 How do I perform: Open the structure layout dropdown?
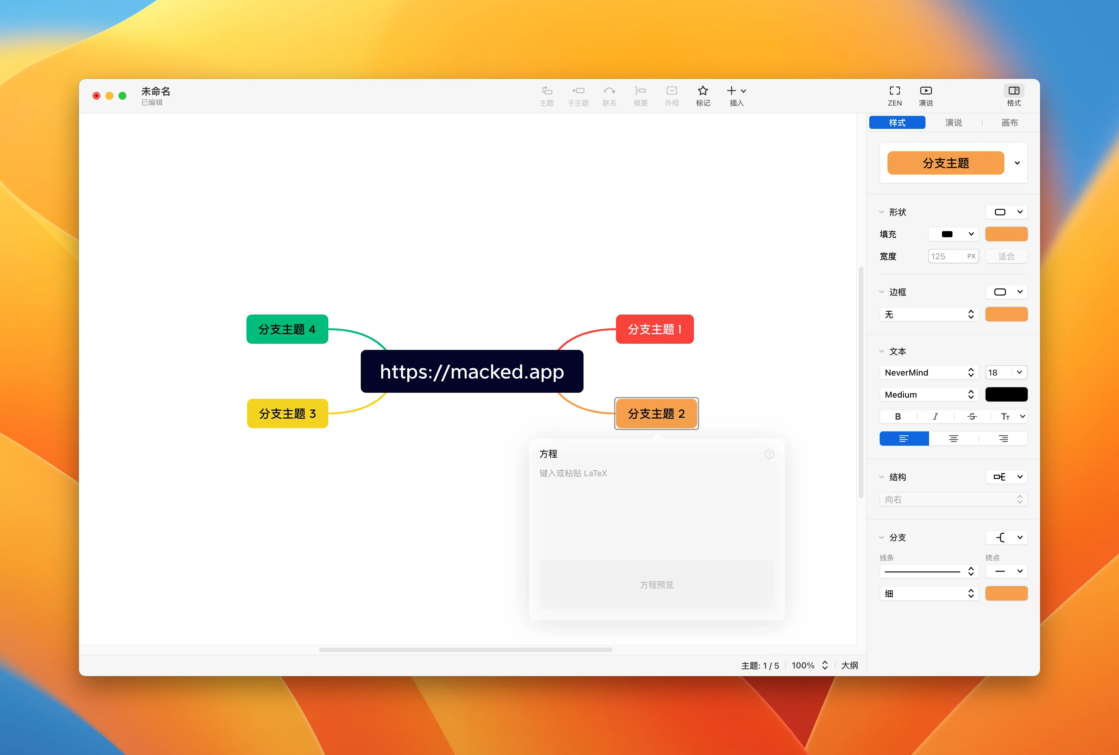[x=1006, y=477]
